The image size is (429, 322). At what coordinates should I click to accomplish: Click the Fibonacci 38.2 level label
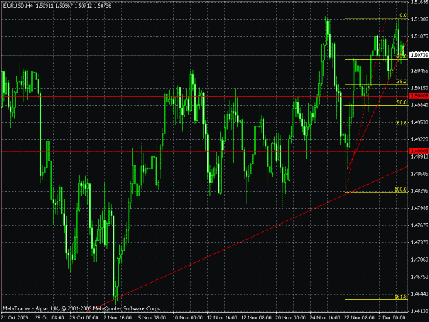(x=402, y=82)
